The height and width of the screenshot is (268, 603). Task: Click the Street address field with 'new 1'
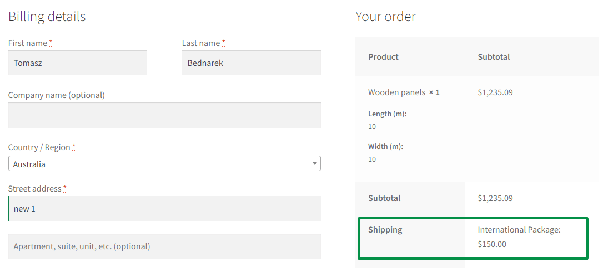pos(164,209)
